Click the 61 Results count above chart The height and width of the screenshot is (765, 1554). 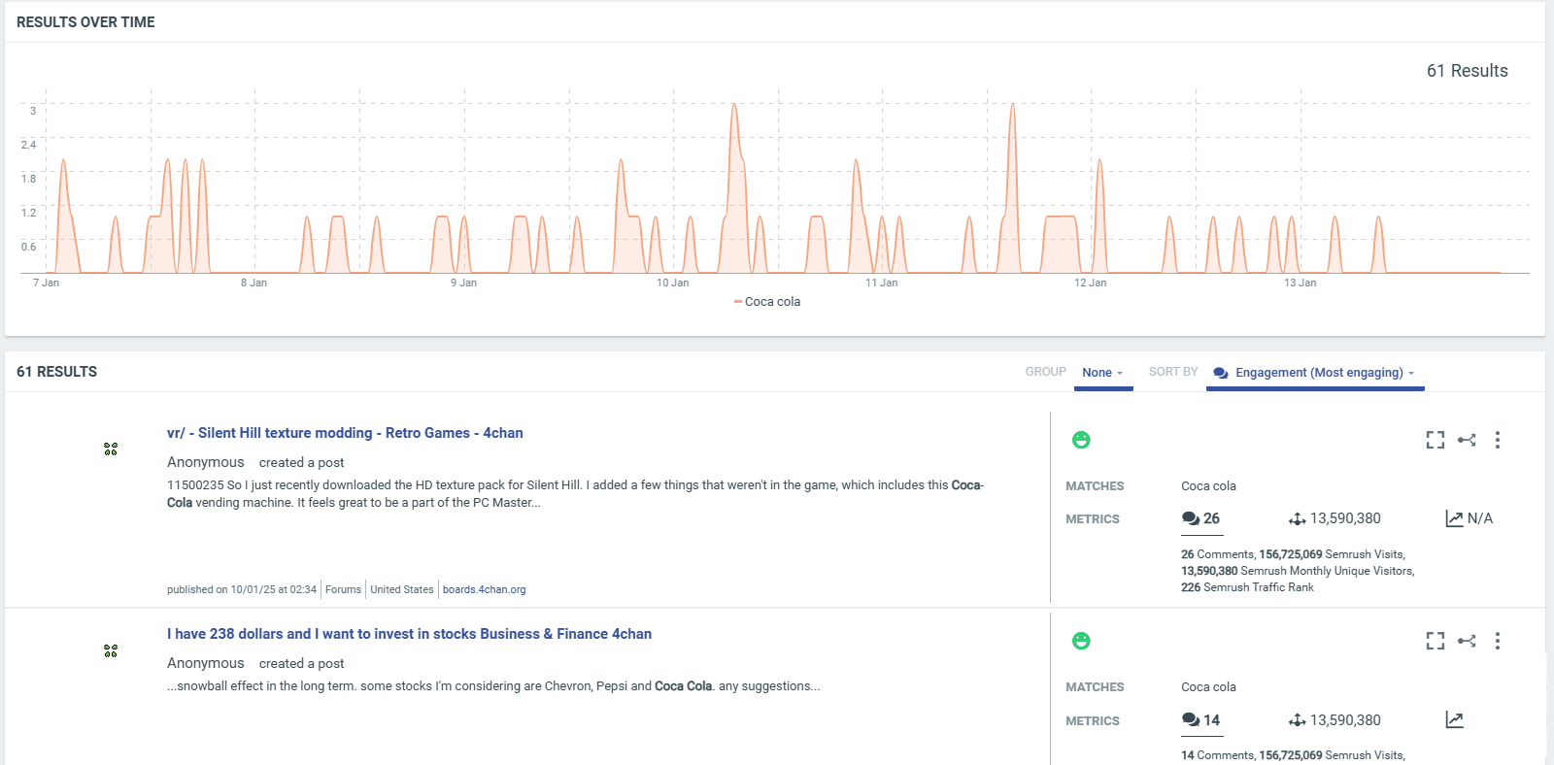point(1467,71)
